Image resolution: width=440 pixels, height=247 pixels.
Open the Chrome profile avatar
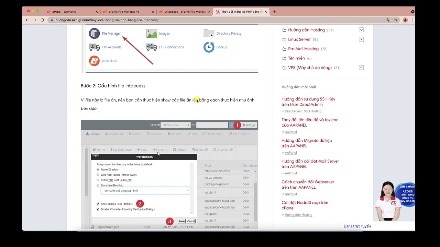tap(405, 20)
